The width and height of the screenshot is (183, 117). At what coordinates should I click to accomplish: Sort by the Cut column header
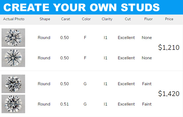coord(128,19)
